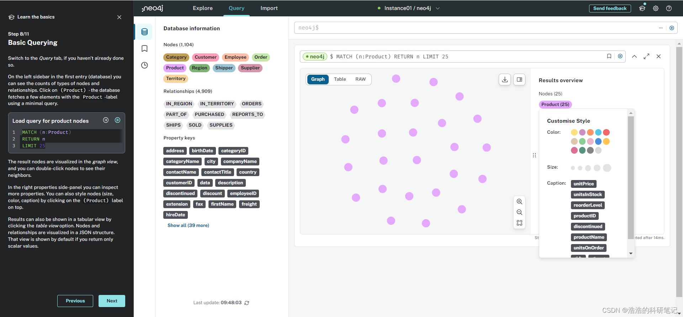
Task: Fit graph to screen
Action: [x=519, y=223]
